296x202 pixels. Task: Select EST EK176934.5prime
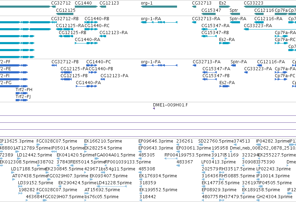click(158, 176)
